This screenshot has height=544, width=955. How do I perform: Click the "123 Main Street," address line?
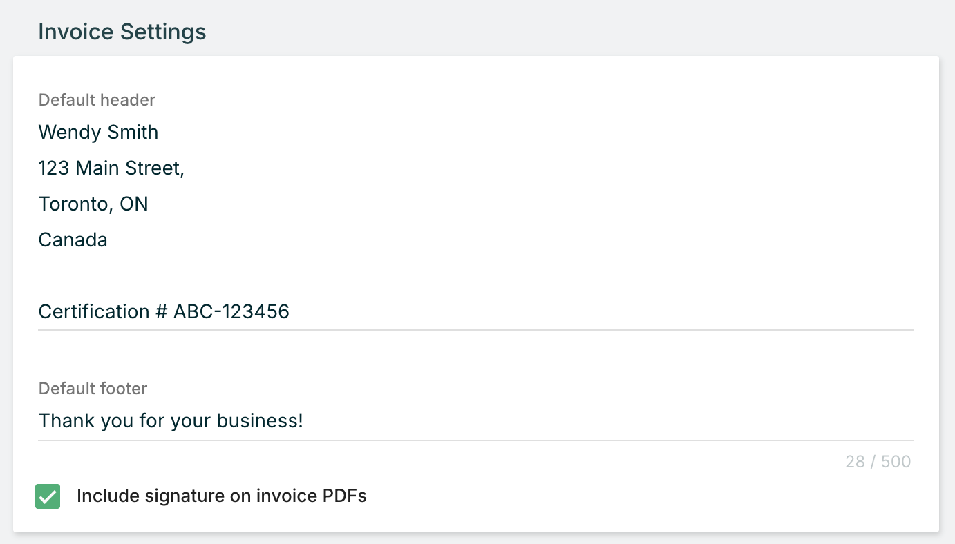(x=111, y=168)
